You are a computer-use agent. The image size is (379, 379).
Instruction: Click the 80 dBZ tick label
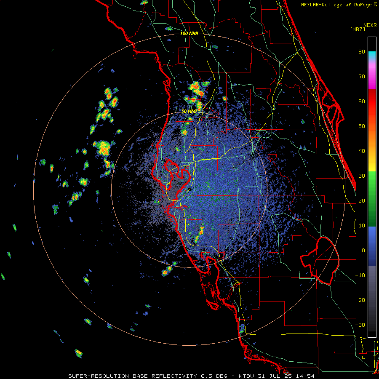pyautogui.click(x=362, y=51)
